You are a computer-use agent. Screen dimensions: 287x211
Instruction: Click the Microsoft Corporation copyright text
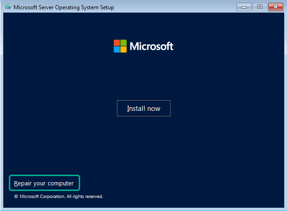(x=59, y=197)
